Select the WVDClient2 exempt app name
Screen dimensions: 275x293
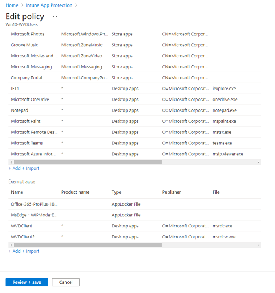[23, 237]
